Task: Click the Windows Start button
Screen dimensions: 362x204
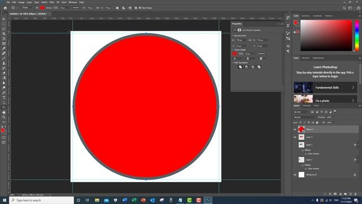Action: 5,200
